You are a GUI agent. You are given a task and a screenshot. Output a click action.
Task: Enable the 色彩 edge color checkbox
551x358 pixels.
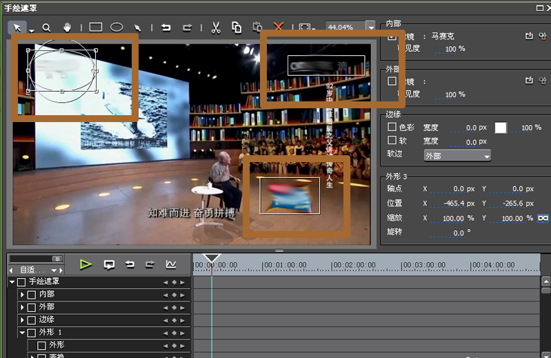[392, 128]
